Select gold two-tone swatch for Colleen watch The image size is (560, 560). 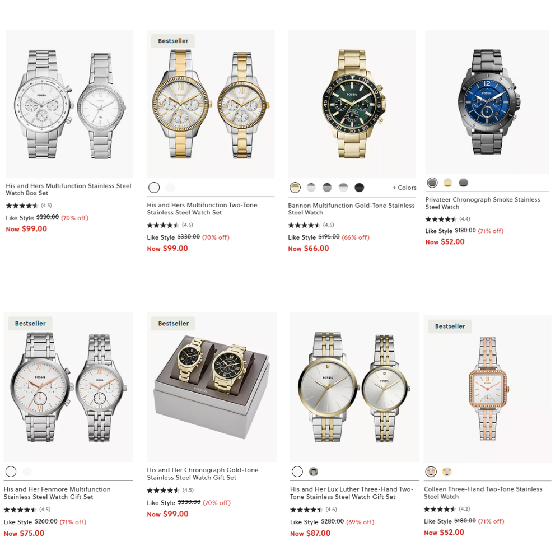(447, 472)
